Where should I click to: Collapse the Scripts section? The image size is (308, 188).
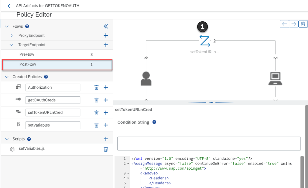coord(7,139)
